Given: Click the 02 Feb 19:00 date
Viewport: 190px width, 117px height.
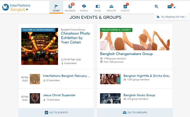Looking at the screenshot, I should (25, 79).
